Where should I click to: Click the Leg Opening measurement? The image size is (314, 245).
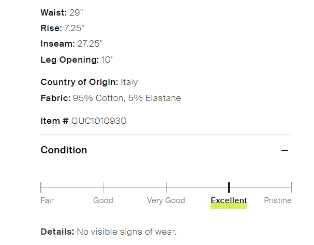(x=77, y=60)
